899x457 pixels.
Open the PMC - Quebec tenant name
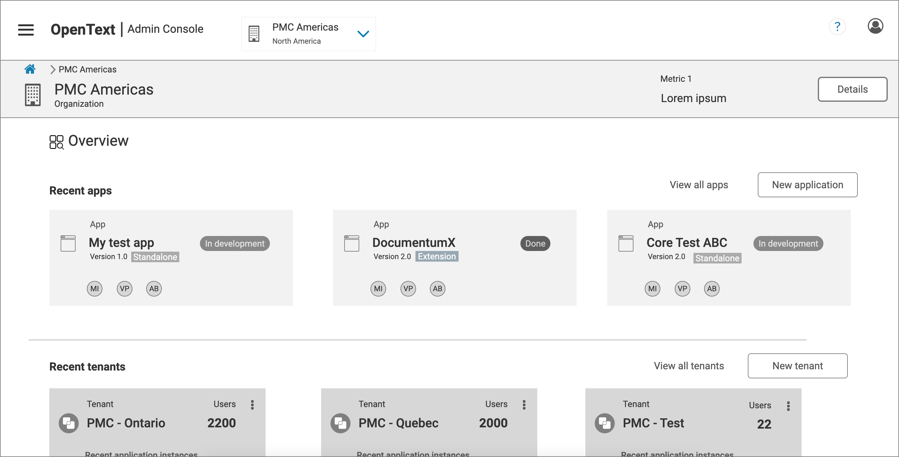point(399,423)
